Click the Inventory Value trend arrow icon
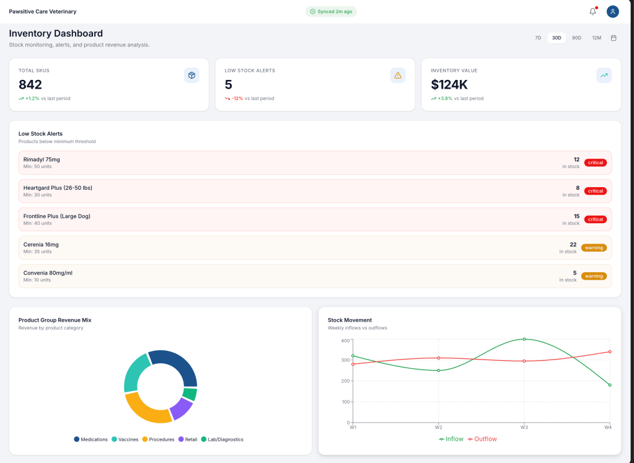634x463 pixels. coord(604,75)
